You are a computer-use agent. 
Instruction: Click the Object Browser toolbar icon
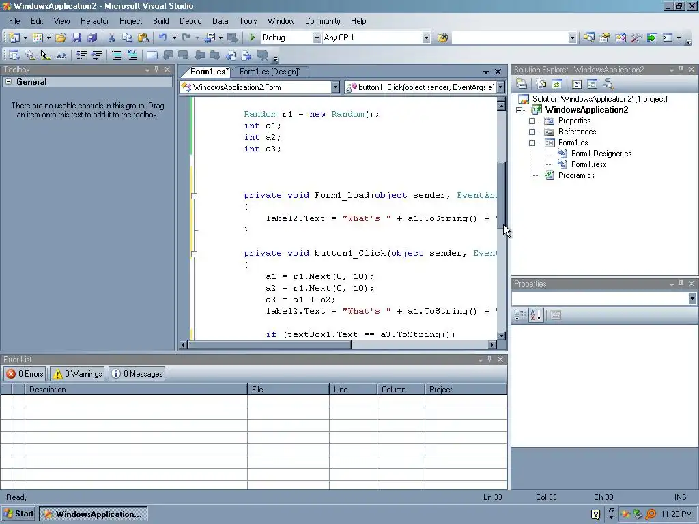click(x=620, y=38)
